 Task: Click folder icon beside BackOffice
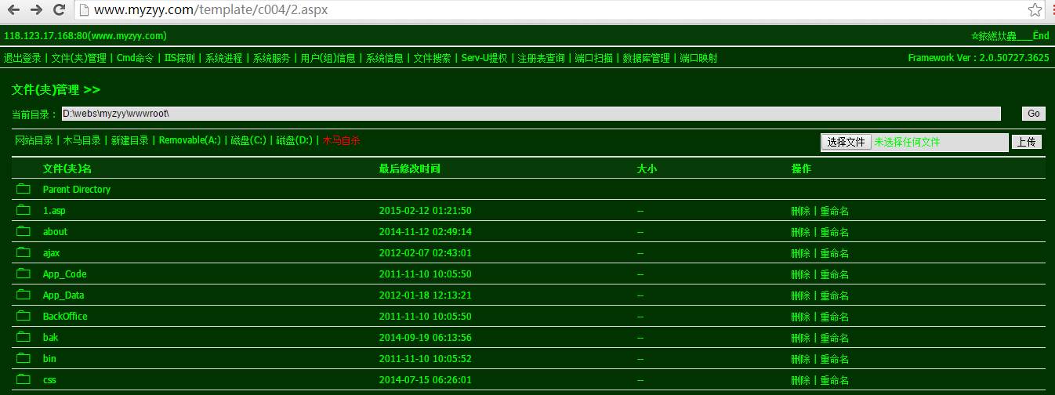click(x=24, y=316)
